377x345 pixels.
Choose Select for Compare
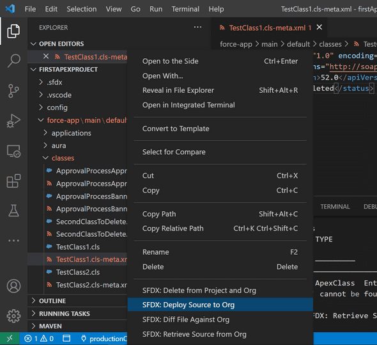pyautogui.click(x=220, y=152)
